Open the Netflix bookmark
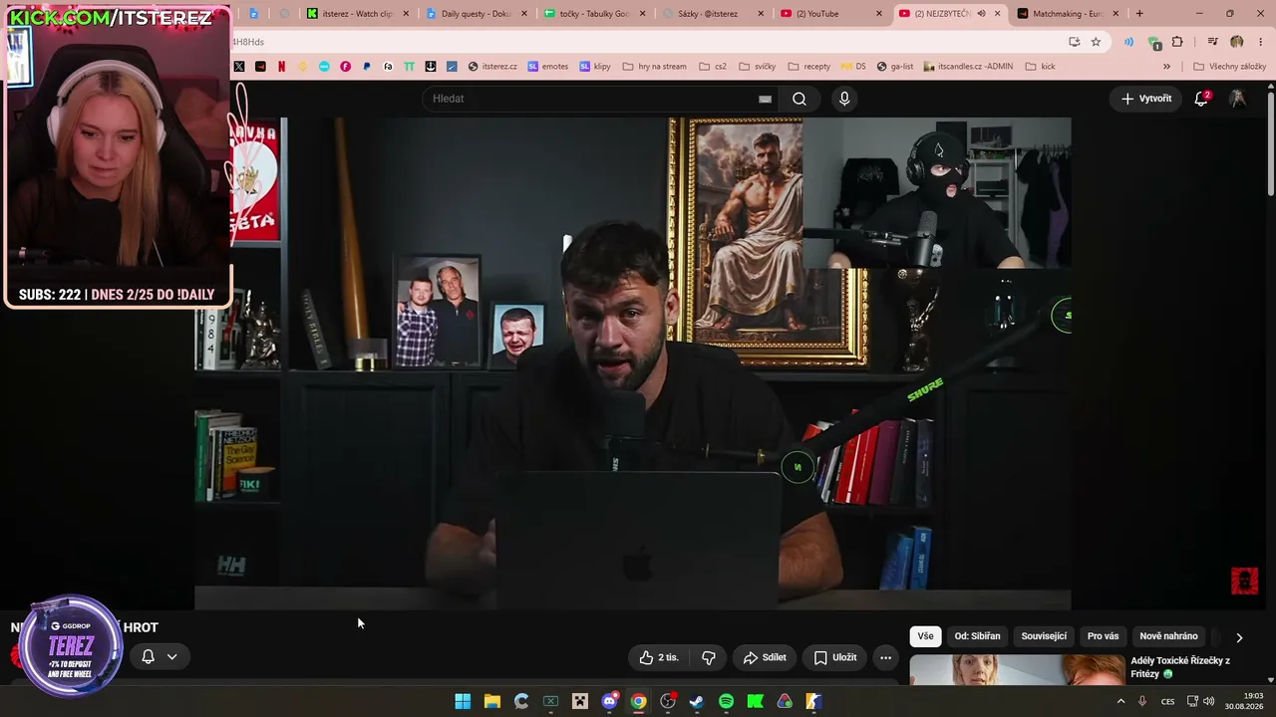 (281, 67)
